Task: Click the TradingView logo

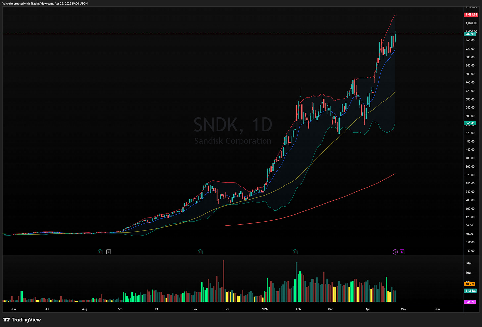Action: click(x=22, y=320)
